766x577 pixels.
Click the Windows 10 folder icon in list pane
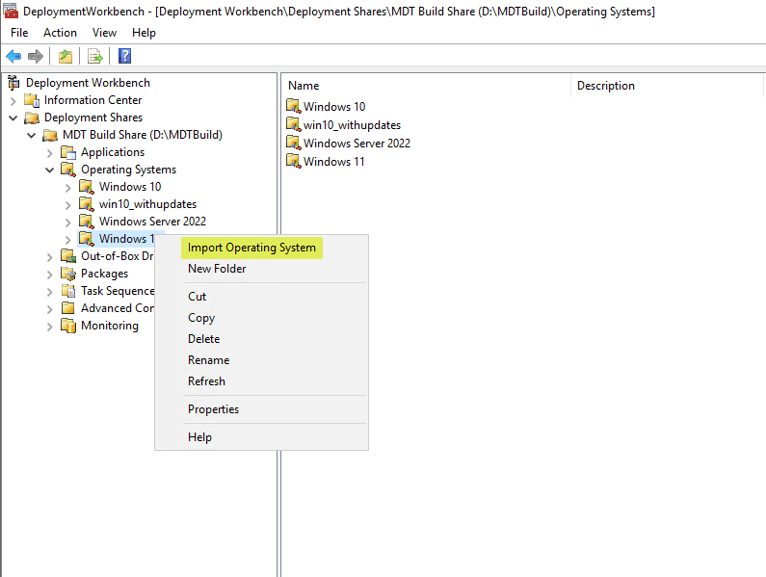click(x=294, y=106)
